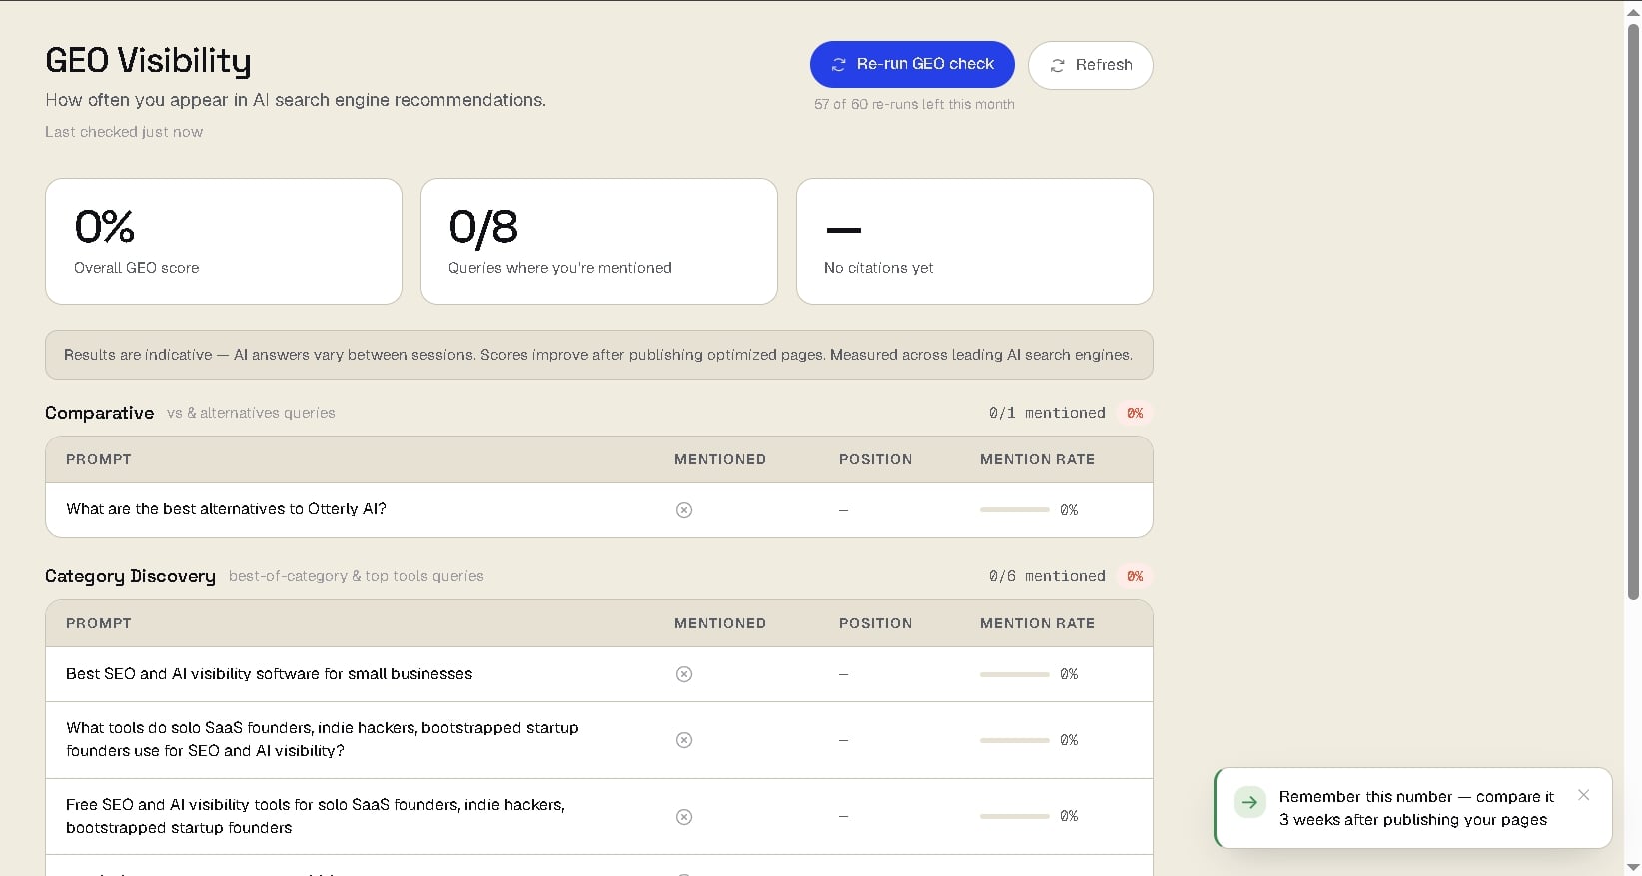Click 'vs & alternatives queries' subtitle

pos(251,413)
